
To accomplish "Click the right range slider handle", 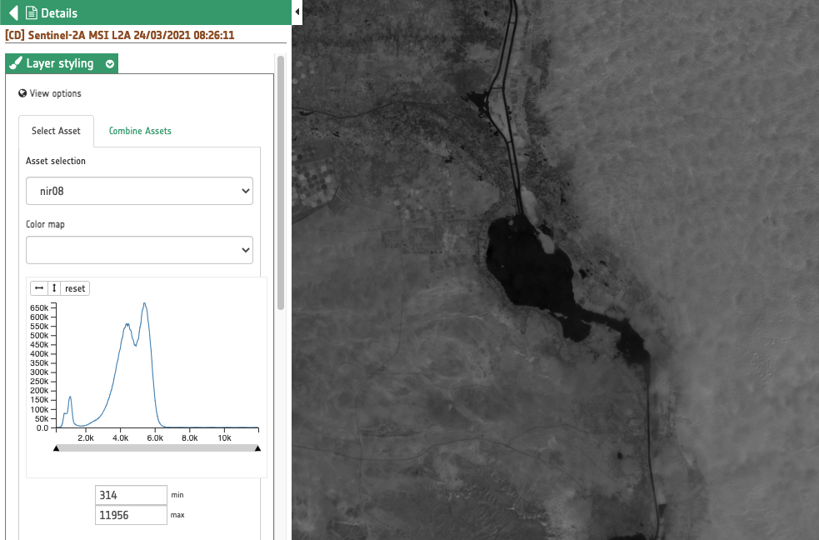I will [x=257, y=448].
